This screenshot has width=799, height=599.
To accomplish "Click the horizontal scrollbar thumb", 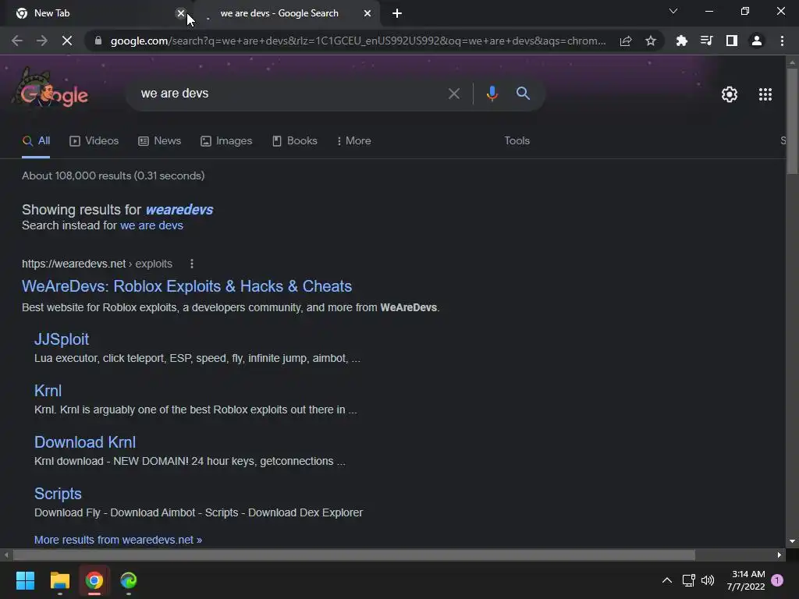I will click(x=354, y=555).
